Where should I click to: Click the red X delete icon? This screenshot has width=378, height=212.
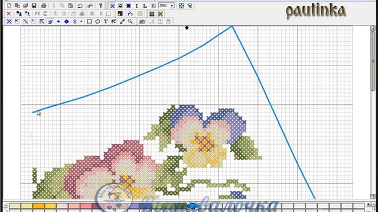(x=9, y=14)
